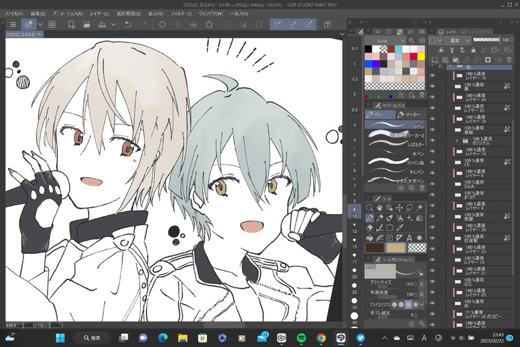The height and width of the screenshot is (347, 520).
Task: Open the ファイル(F) menu
Action: (x=14, y=14)
